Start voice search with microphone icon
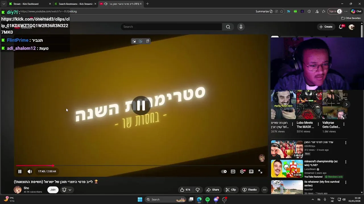The height and width of the screenshot is (204, 364). coord(241,27)
